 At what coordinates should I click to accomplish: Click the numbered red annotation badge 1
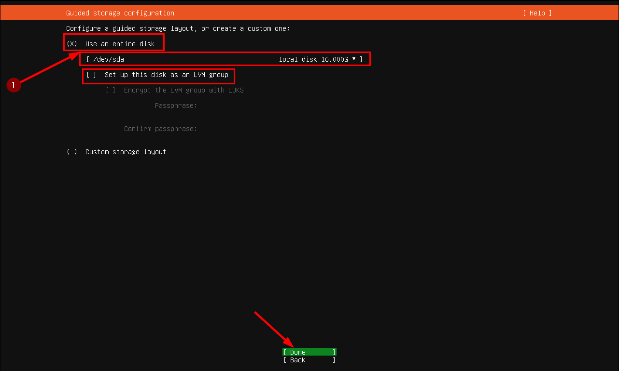point(14,85)
